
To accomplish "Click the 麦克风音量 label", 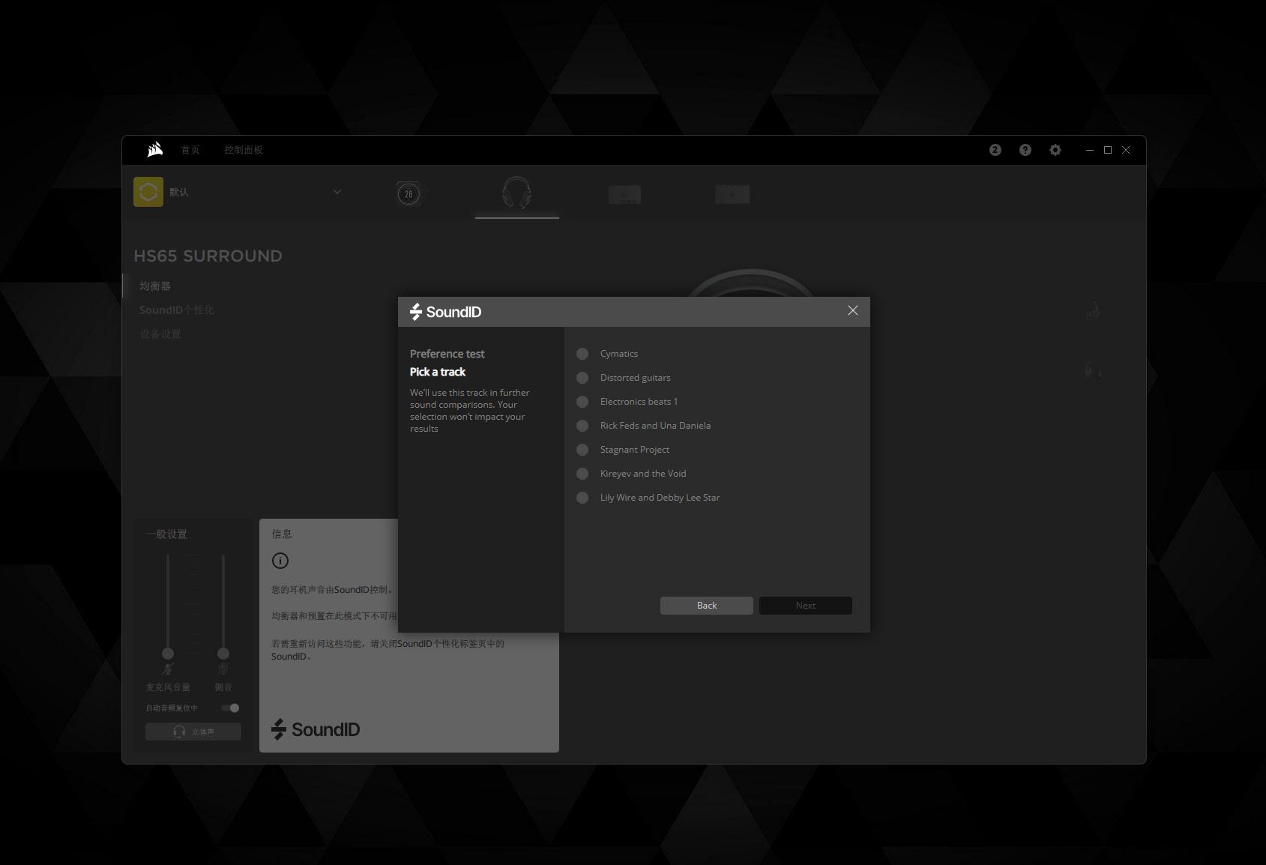I will click(x=168, y=687).
